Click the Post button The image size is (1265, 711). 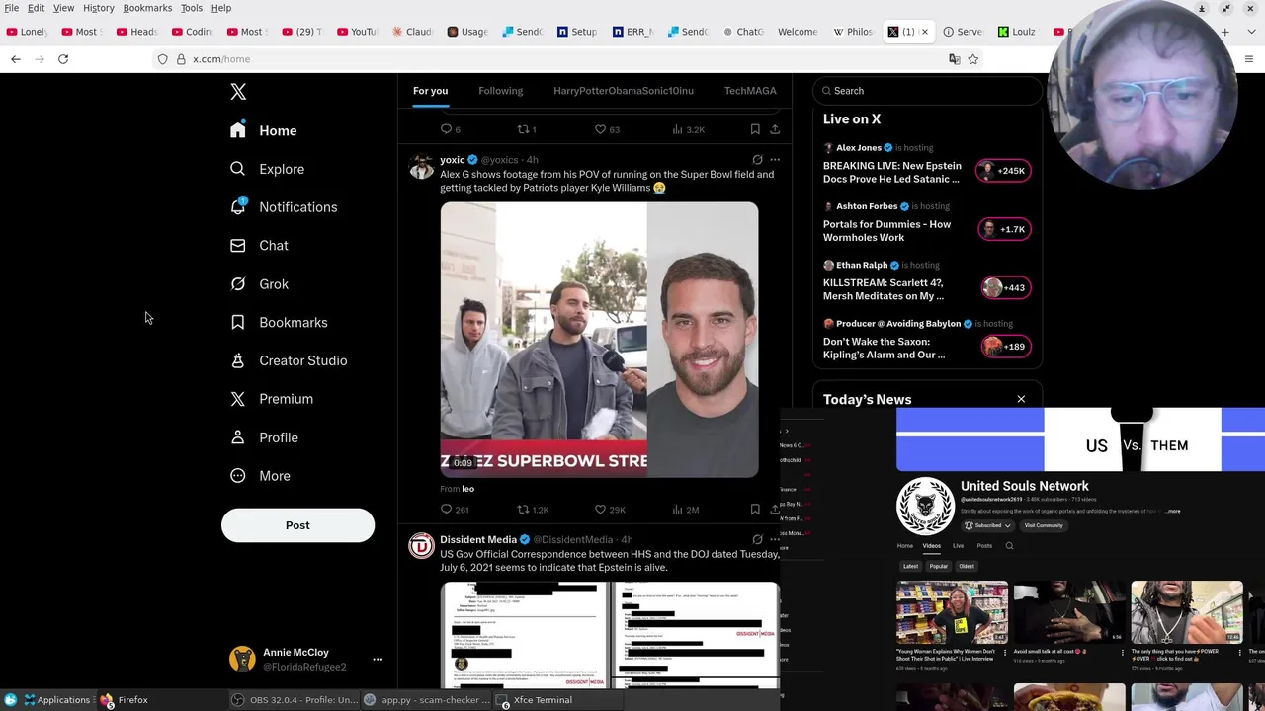pos(297,525)
